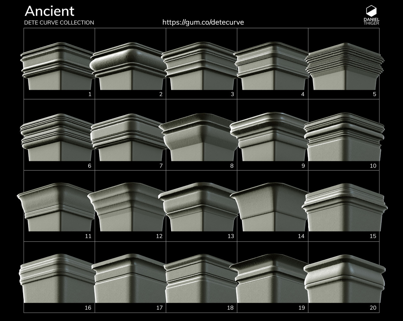The height and width of the screenshot is (321, 403).
Task: Open the https://gum.co/detecurve link
Action: (203, 22)
